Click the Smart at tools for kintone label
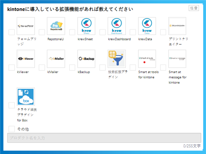 click(x=148, y=75)
